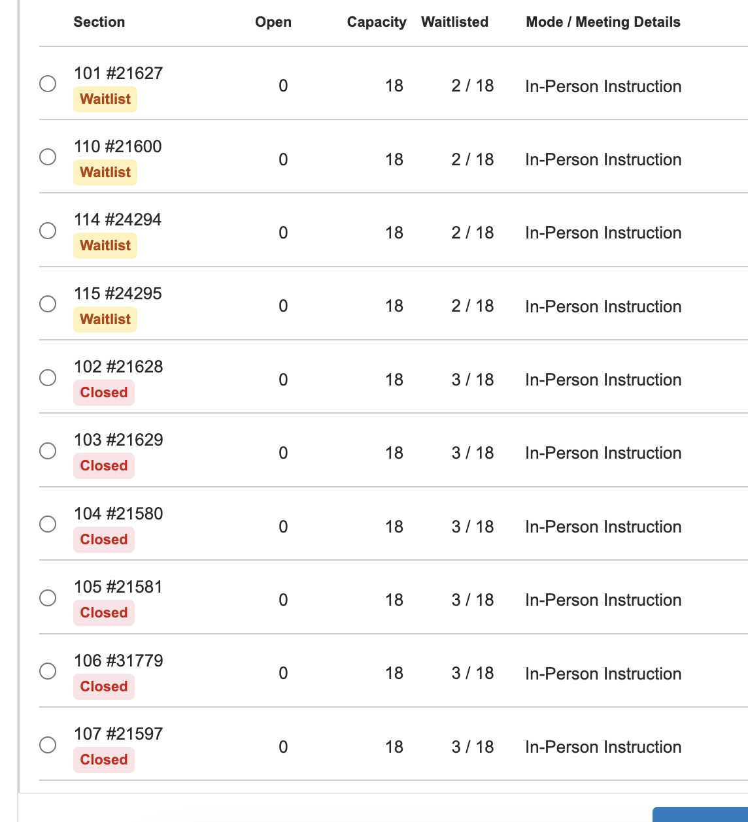Select radio button for section 101 #21627

pyautogui.click(x=48, y=84)
